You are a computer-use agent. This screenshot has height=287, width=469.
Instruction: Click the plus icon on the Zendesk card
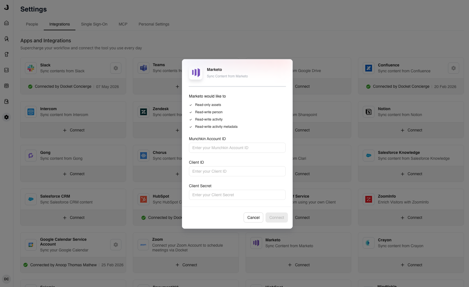pyautogui.click(x=177, y=130)
